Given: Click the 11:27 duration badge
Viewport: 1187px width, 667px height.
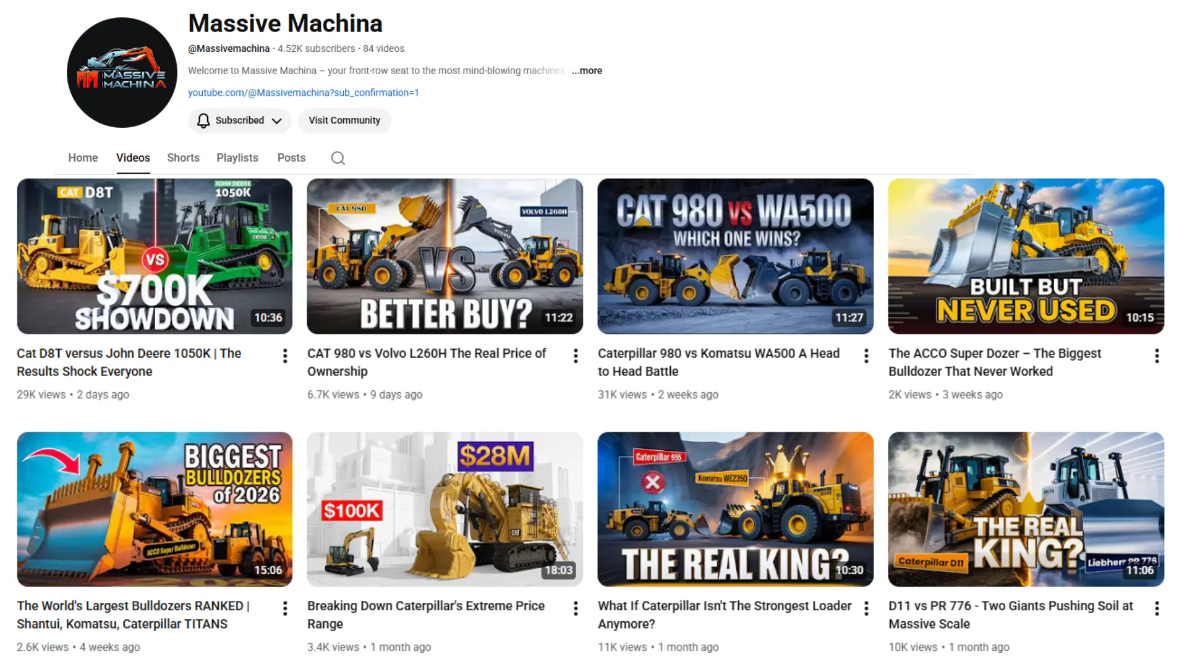Looking at the screenshot, I should 849,317.
